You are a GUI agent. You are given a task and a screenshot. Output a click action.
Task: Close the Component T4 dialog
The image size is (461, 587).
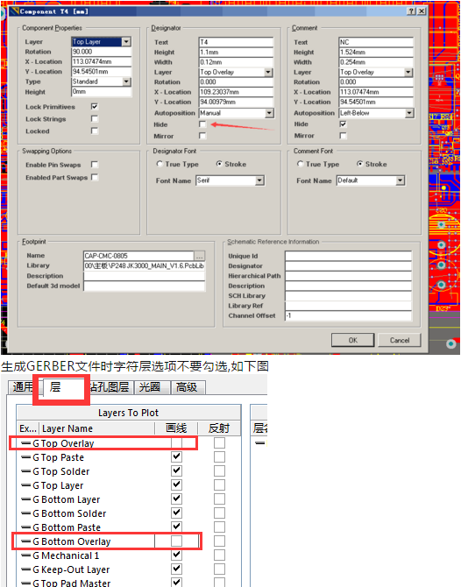[x=422, y=11]
